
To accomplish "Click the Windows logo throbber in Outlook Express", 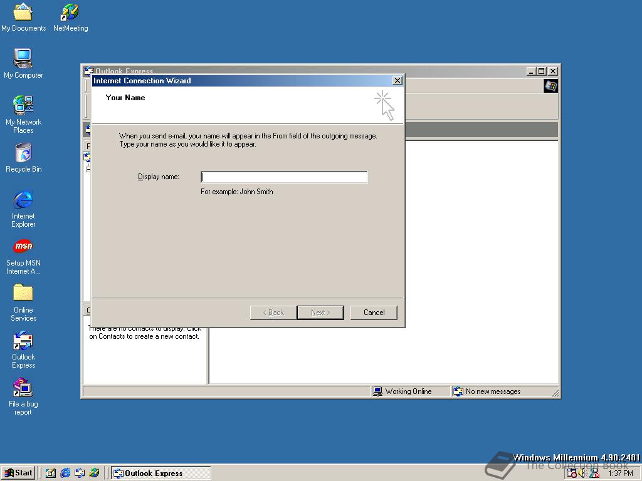I will (550, 86).
